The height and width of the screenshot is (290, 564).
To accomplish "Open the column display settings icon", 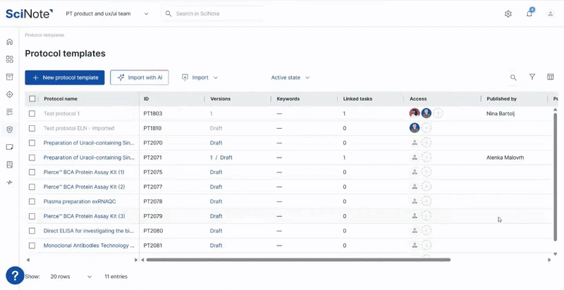I will [x=551, y=77].
